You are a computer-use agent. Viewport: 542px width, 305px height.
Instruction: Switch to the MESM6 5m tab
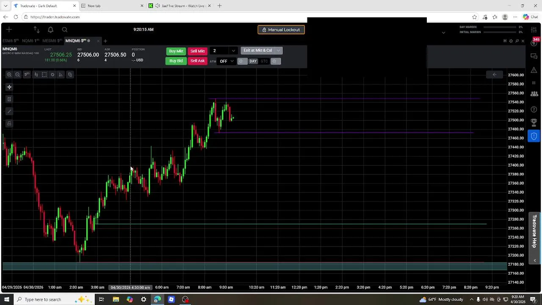[53, 41]
